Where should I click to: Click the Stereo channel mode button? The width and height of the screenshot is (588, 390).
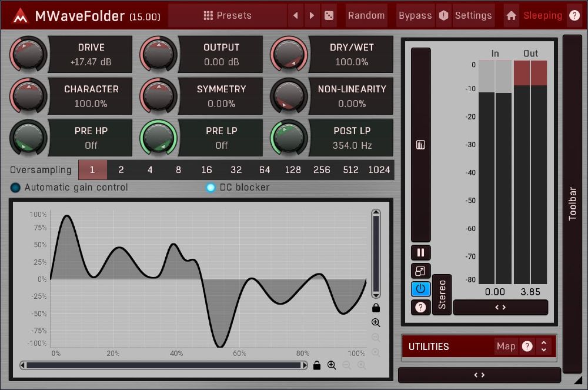[x=442, y=294]
